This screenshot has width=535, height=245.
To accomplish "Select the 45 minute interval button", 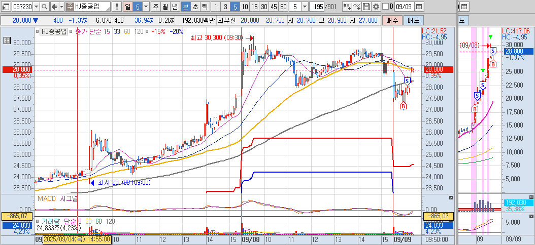I will tap(274, 7).
